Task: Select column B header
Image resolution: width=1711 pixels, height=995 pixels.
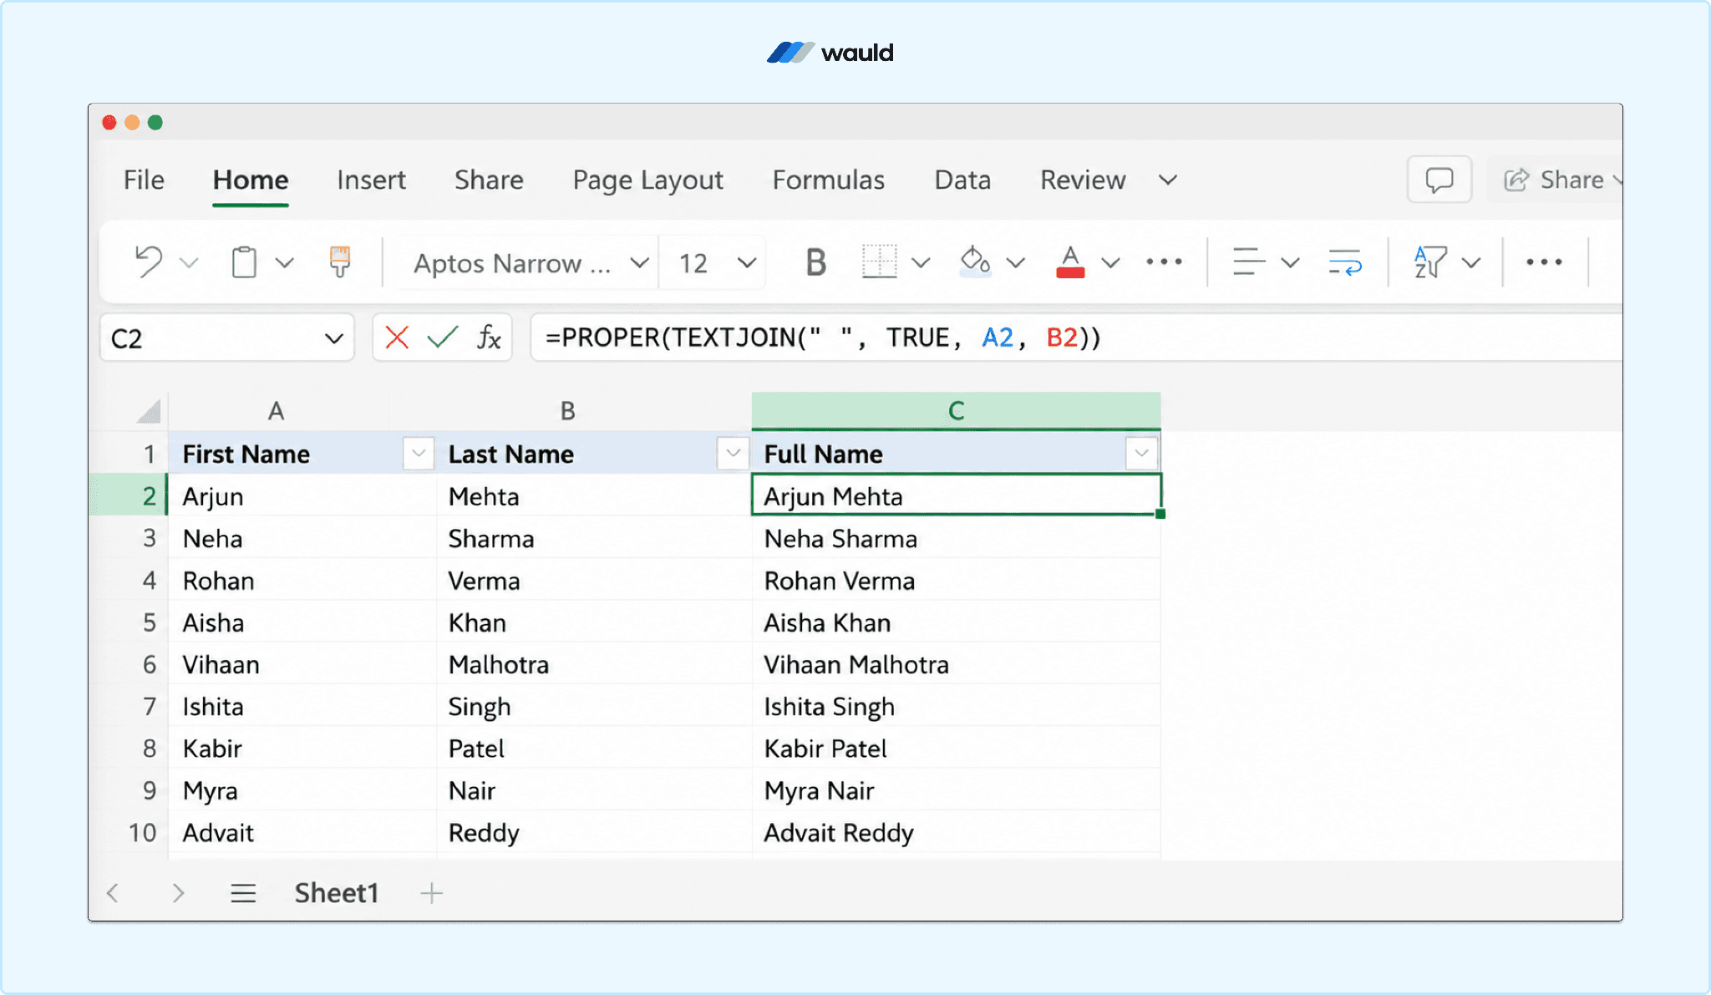Action: tap(568, 411)
